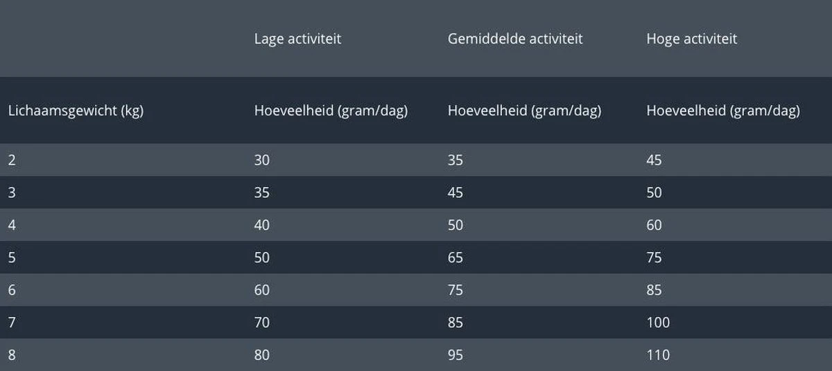Click the average activity value 65
The height and width of the screenshot is (371, 832).
(x=456, y=257)
